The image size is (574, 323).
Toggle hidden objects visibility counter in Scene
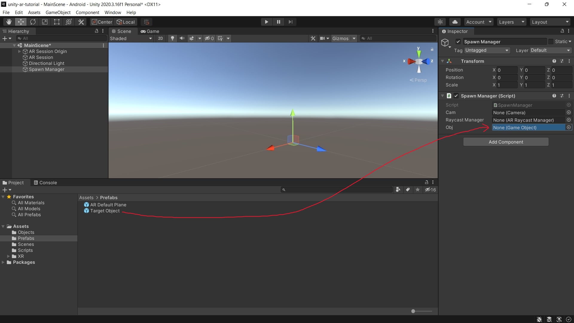click(x=209, y=38)
